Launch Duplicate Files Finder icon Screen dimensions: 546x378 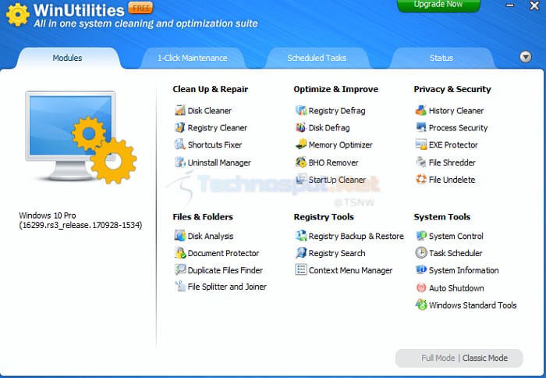pos(179,269)
